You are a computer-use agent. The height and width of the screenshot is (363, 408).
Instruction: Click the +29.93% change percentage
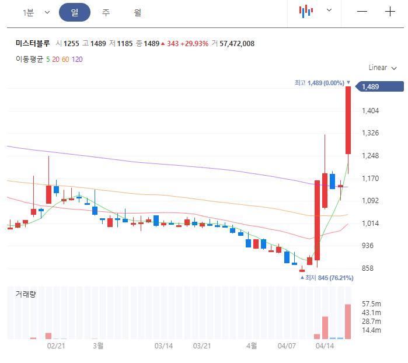point(194,43)
